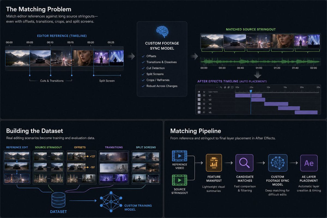Viewport: 327px width, 218px height.
Task: Click the blue Reference Video film icon
Action: click(x=179, y=156)
